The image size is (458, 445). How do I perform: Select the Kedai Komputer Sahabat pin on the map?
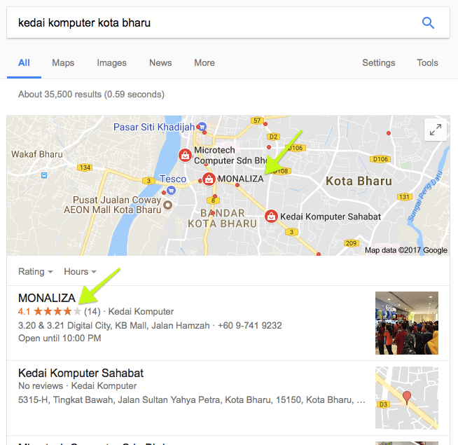pyautogui.click(x=271, y=217)
